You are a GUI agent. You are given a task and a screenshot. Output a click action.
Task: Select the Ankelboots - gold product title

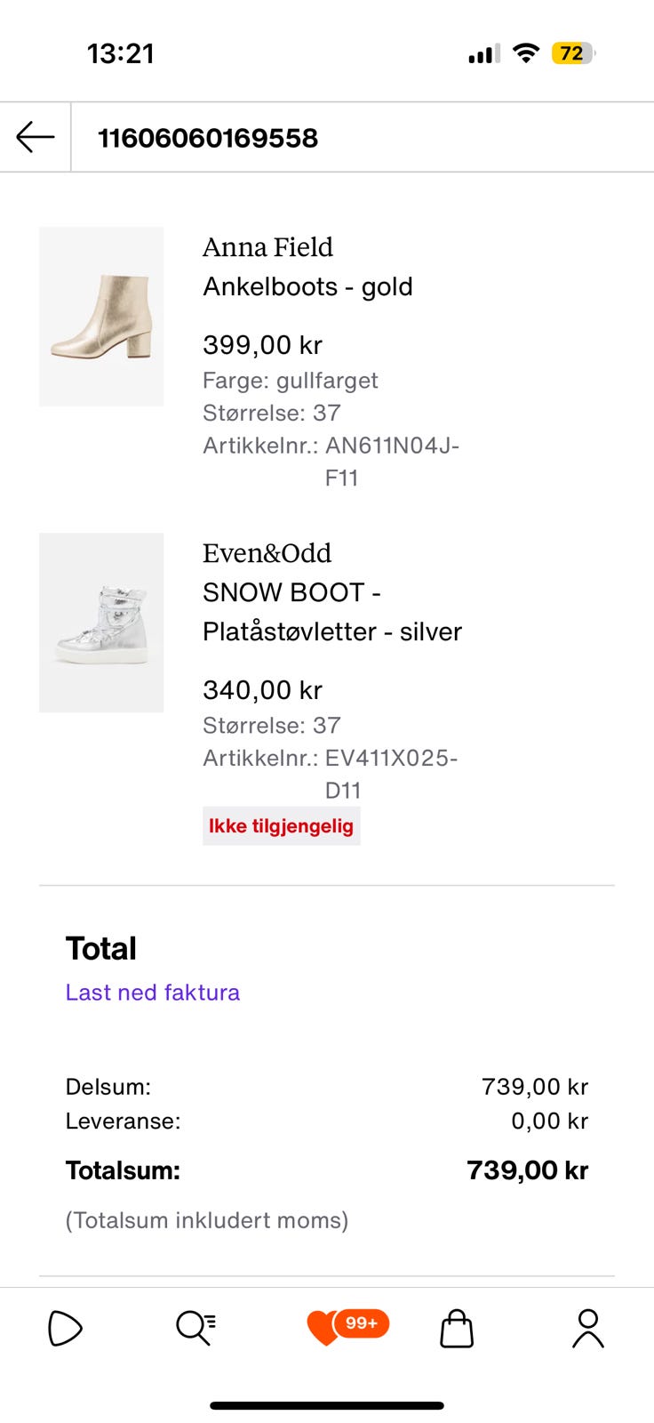pos(307,286)
